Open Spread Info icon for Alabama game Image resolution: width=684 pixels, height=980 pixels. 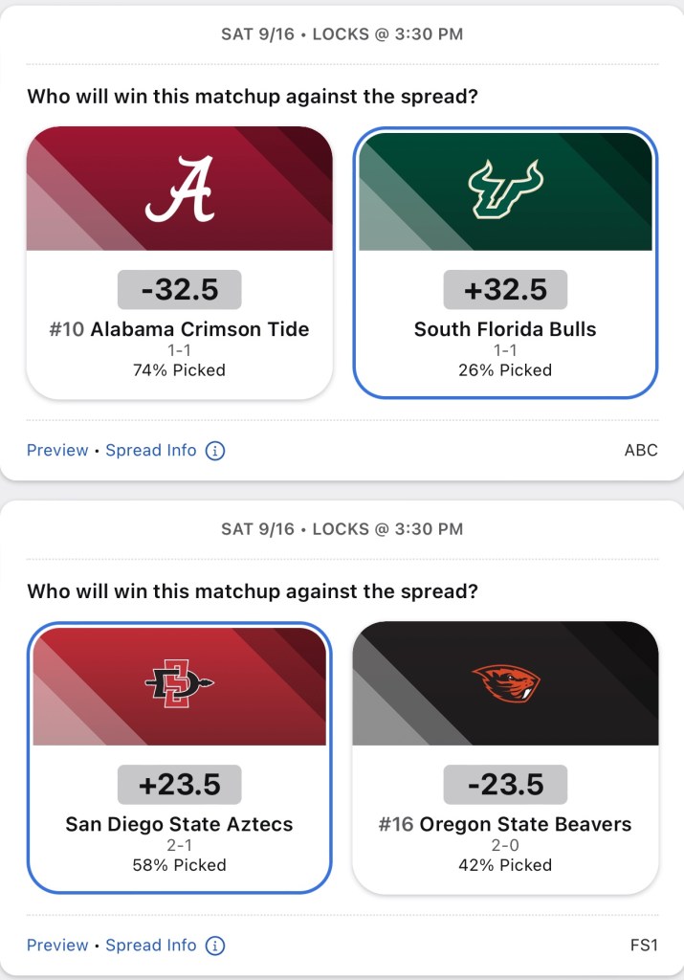coord(215,450)
